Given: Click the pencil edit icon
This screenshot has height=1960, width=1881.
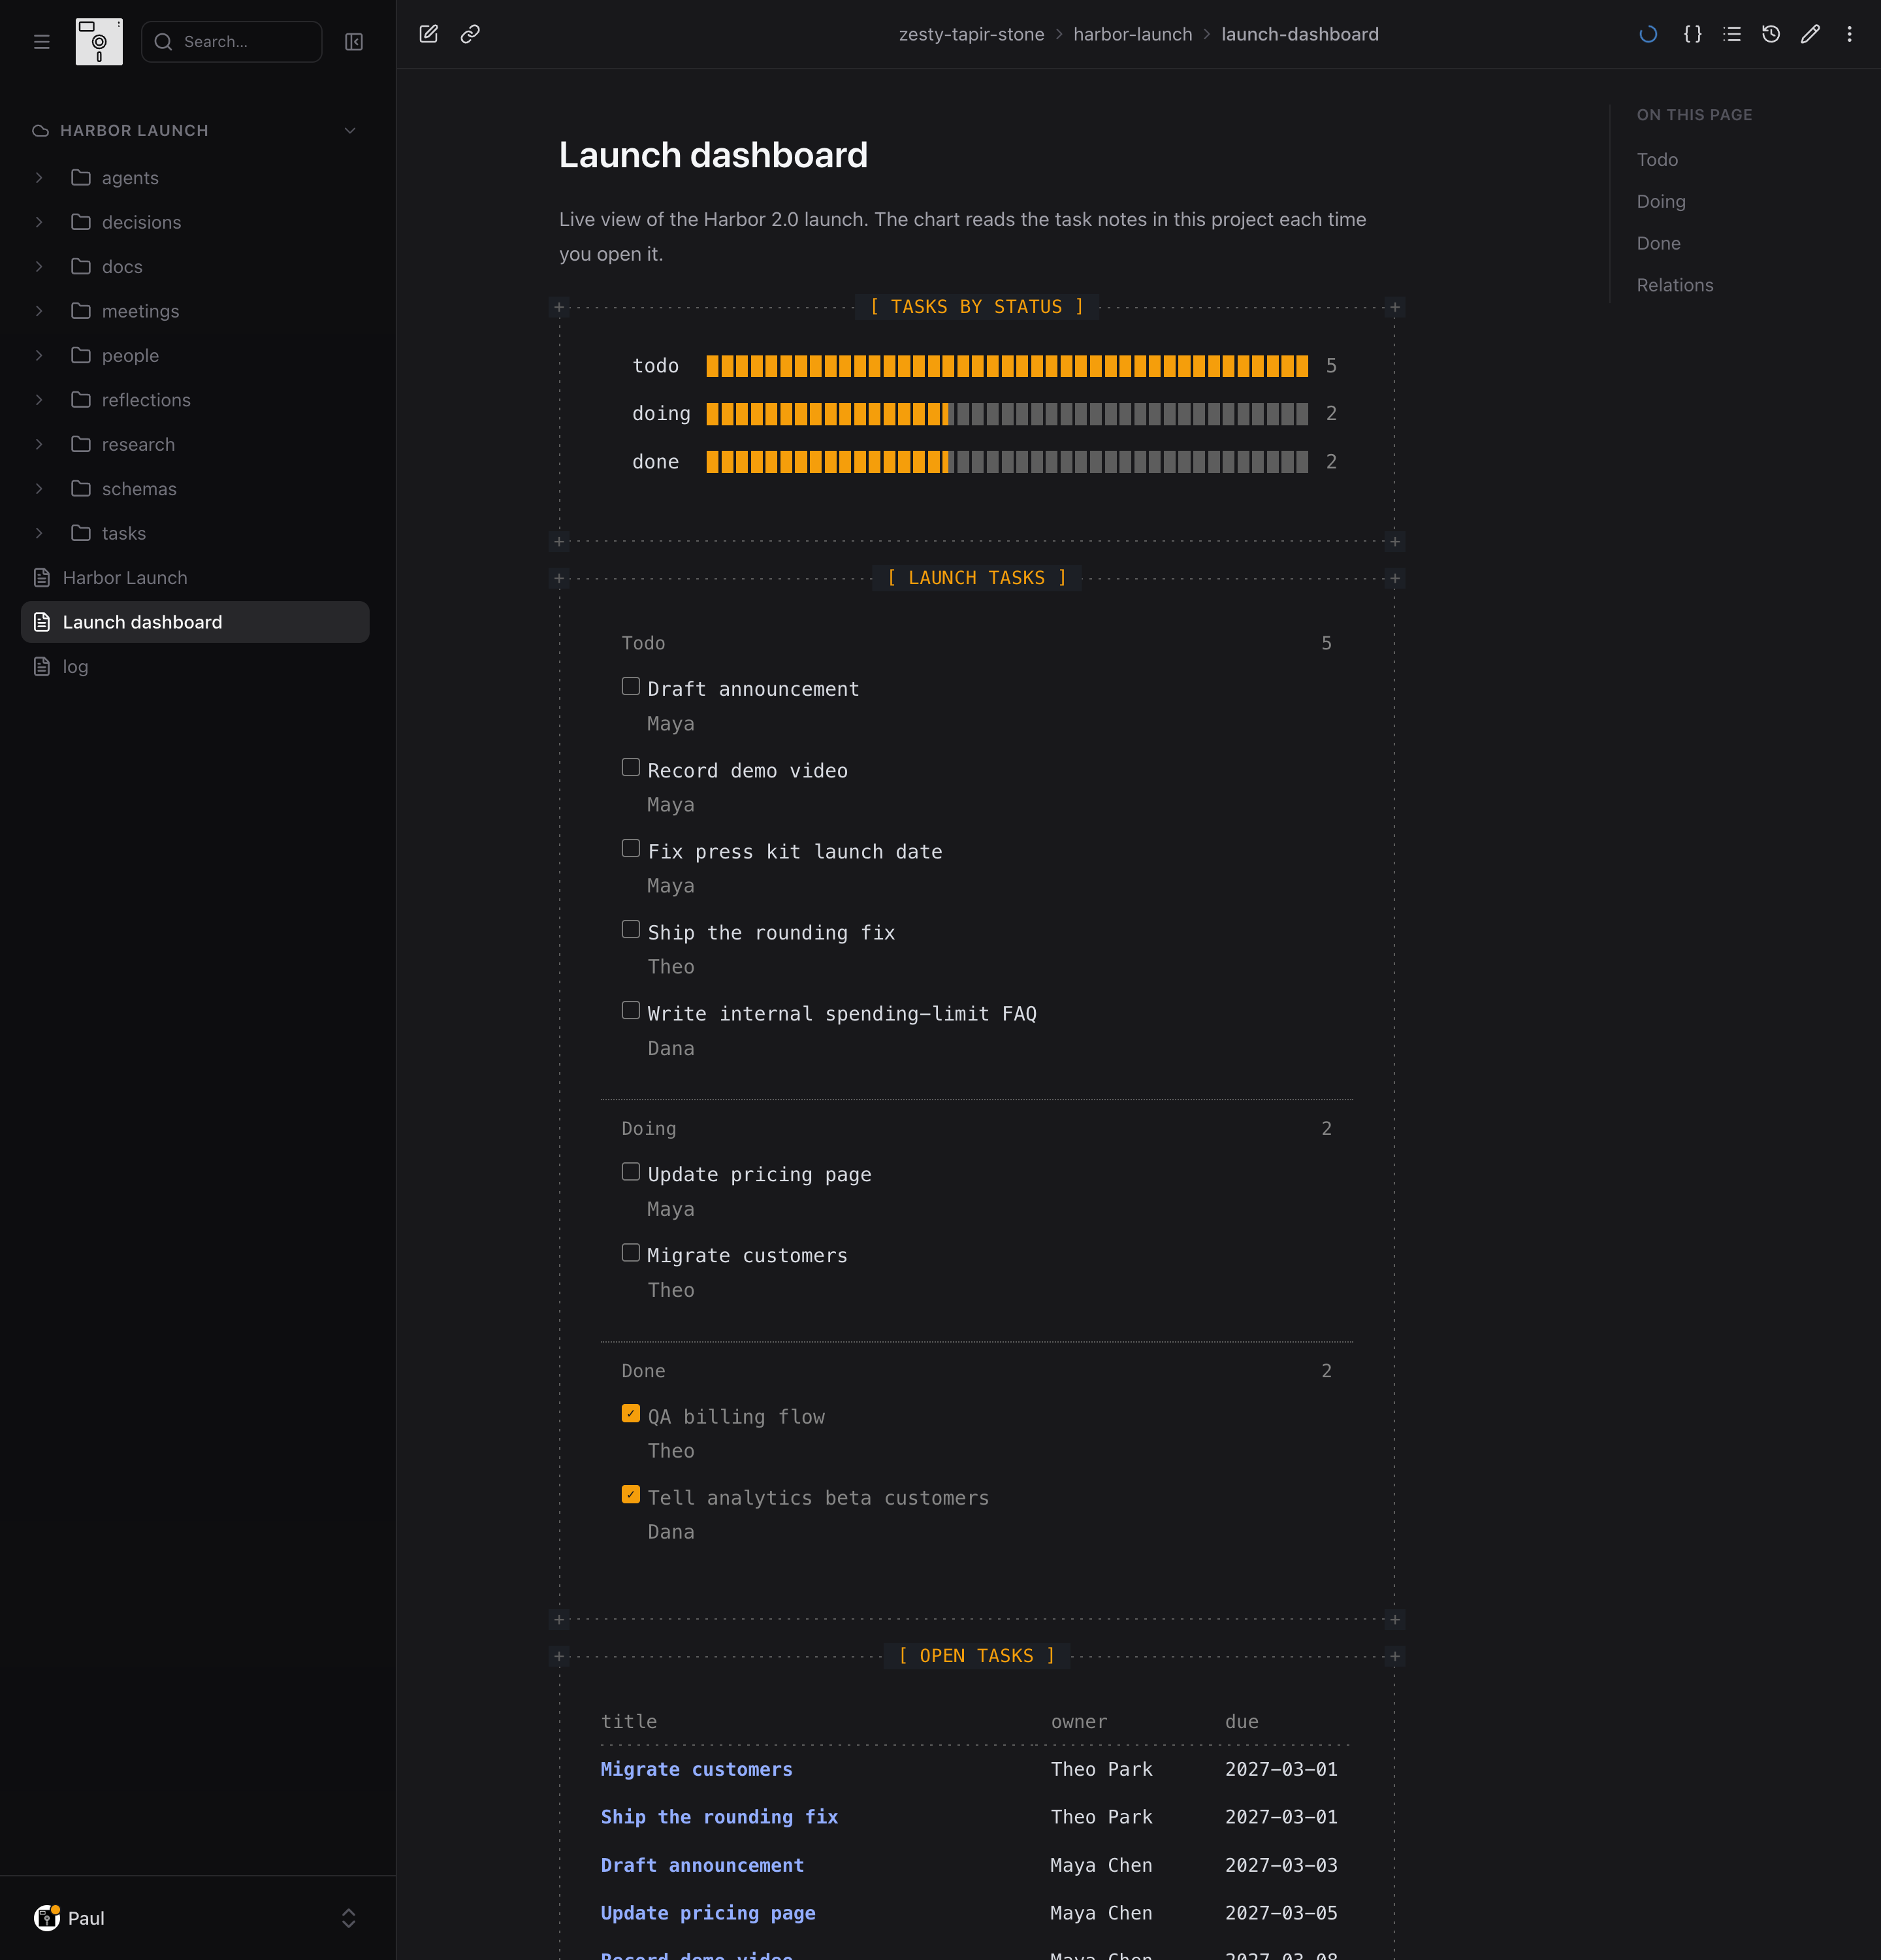Looking at the screenshot, I should (x=1810, y=34).
